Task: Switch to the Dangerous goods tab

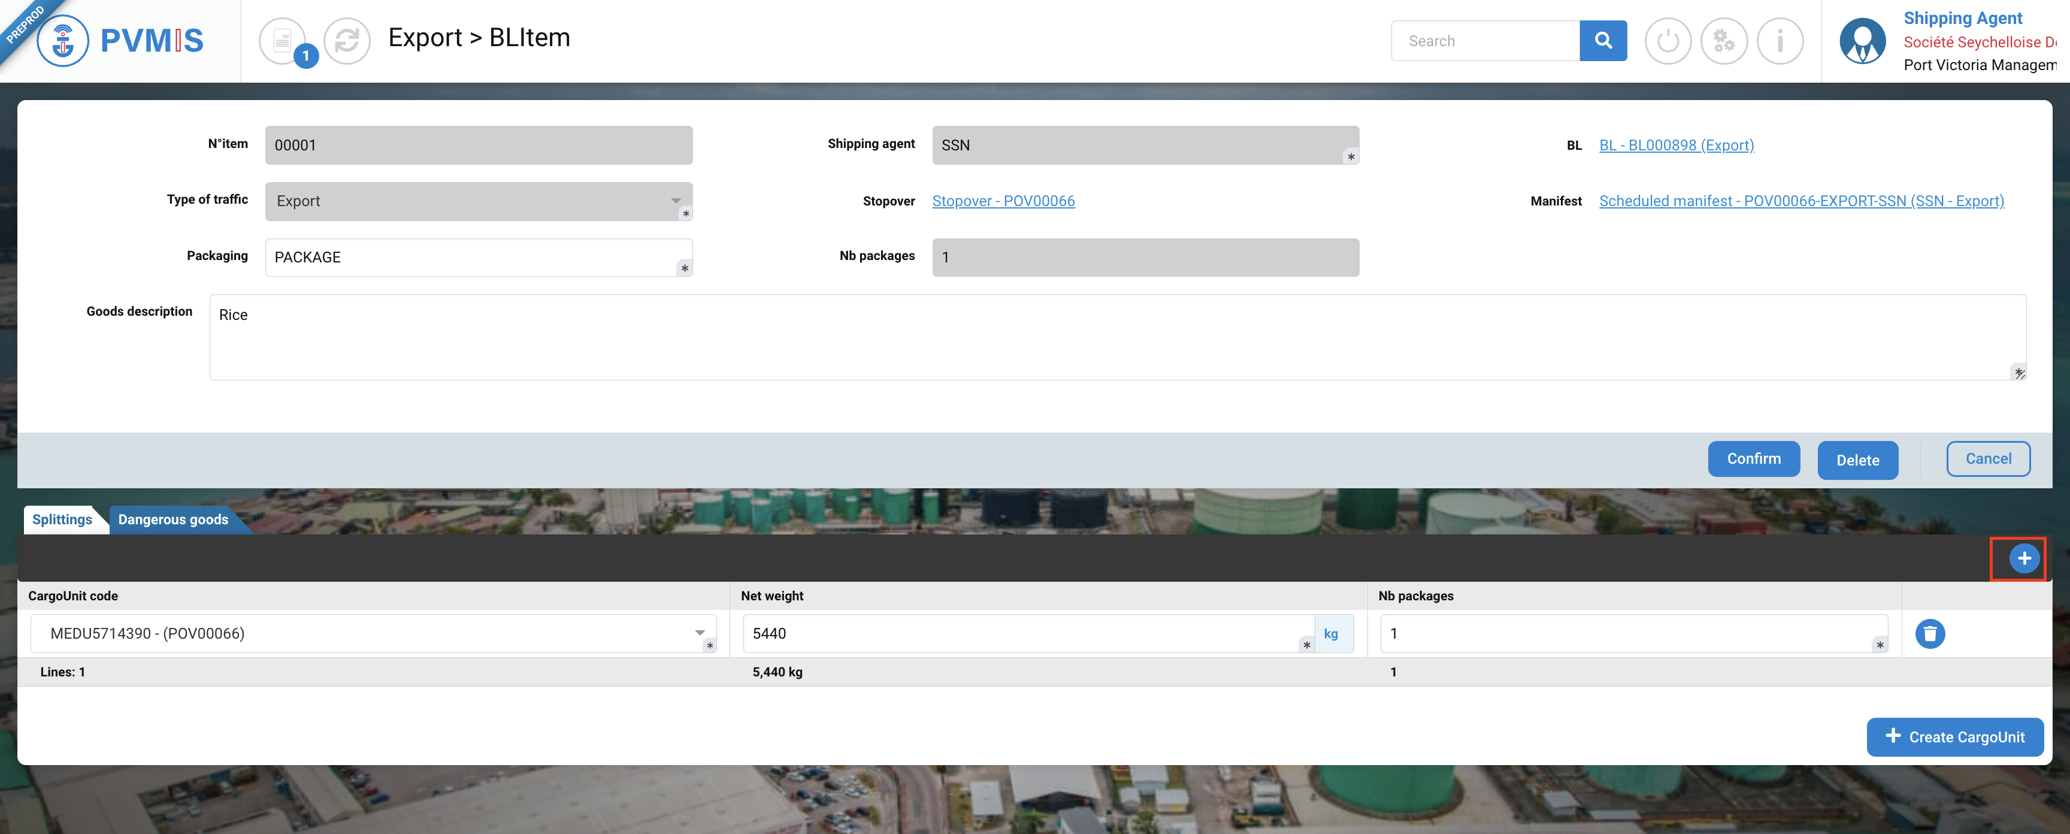Action: point(172,520)
